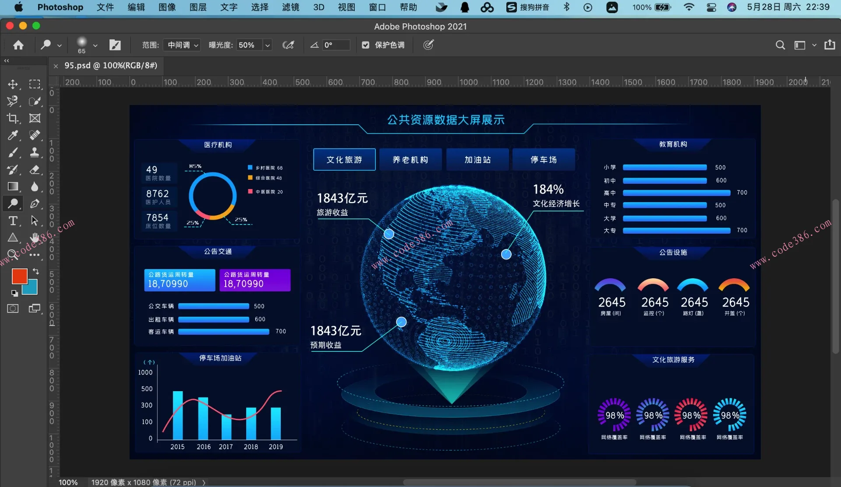Toggle the airbrush build-up effect icon

tap(288, 45)
